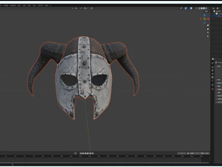The width and height of the screenshot is (222, 167).
Task: Open the transform orientation dropdown in header
Action: coord(75,8)
